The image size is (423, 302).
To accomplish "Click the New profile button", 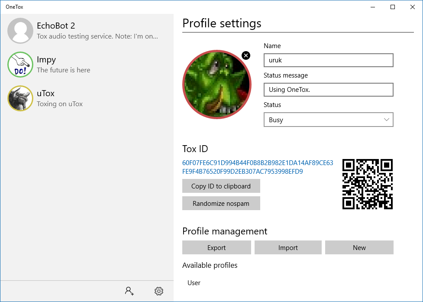I will pos(359,247).
